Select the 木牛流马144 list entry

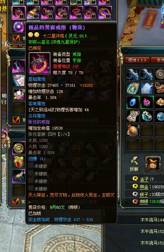click(152, 220)
